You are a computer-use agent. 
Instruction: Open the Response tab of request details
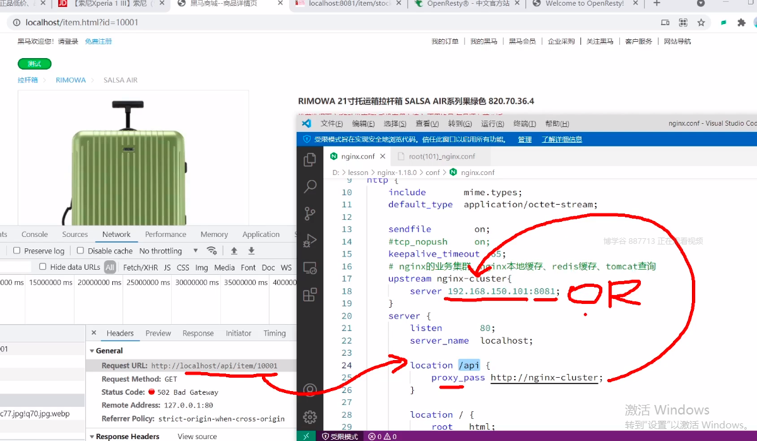coord(198,334)
